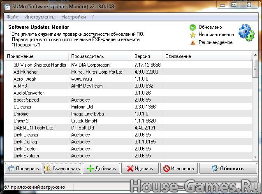Click the Добавить button
This screenshot has width=262, height=194.
click(x=101, y=169)
